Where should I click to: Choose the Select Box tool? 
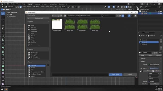point(3,13)
